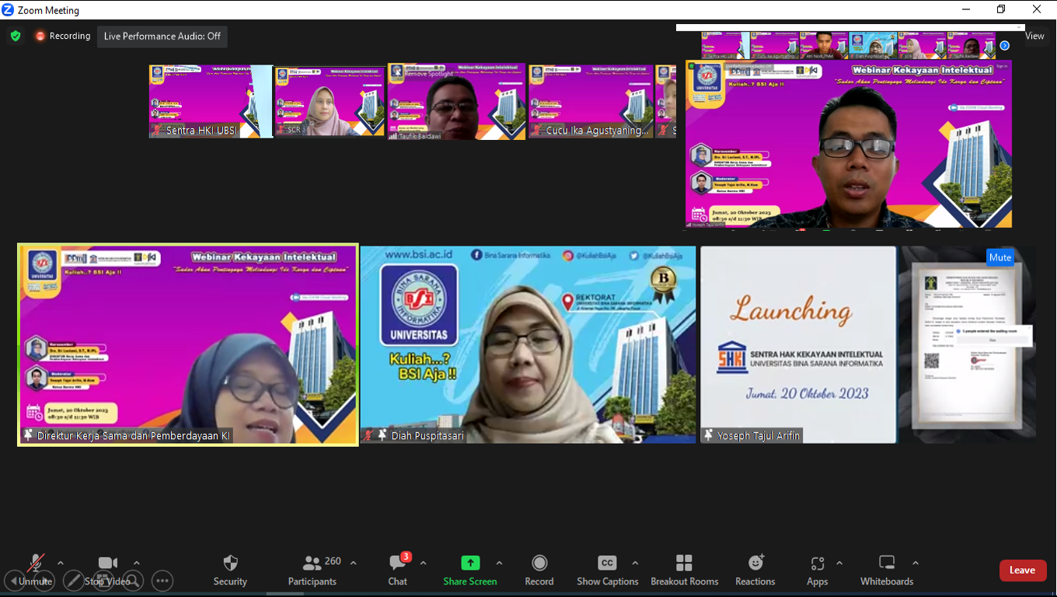1057x597 pixels.
Task: Click blue next-arrow on top thumbnail strip
Action: click(x=1004, y=46)
